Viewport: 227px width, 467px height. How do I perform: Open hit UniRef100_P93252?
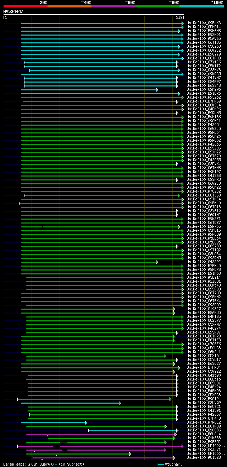(x=204, y=97)
